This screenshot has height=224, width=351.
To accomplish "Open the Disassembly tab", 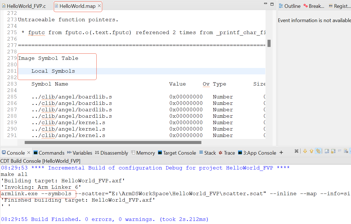I will coord(111,153).
